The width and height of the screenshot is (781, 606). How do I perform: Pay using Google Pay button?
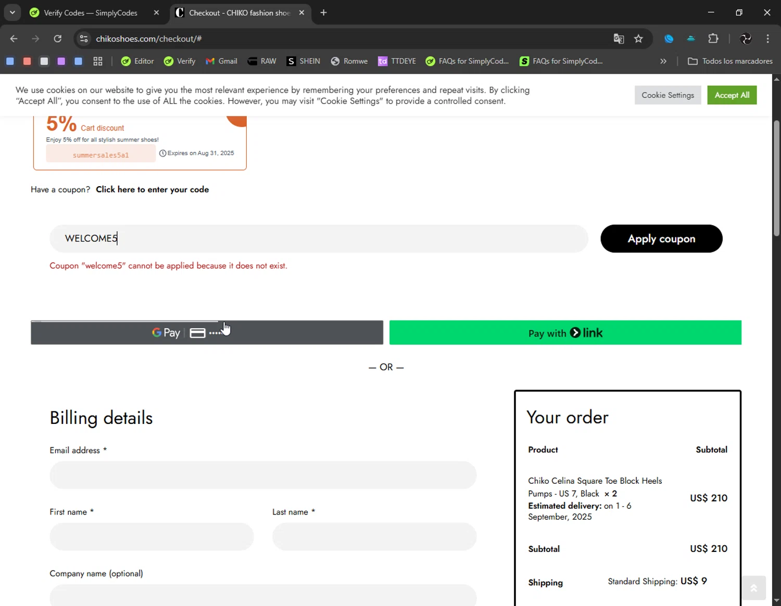coord(207,332)
